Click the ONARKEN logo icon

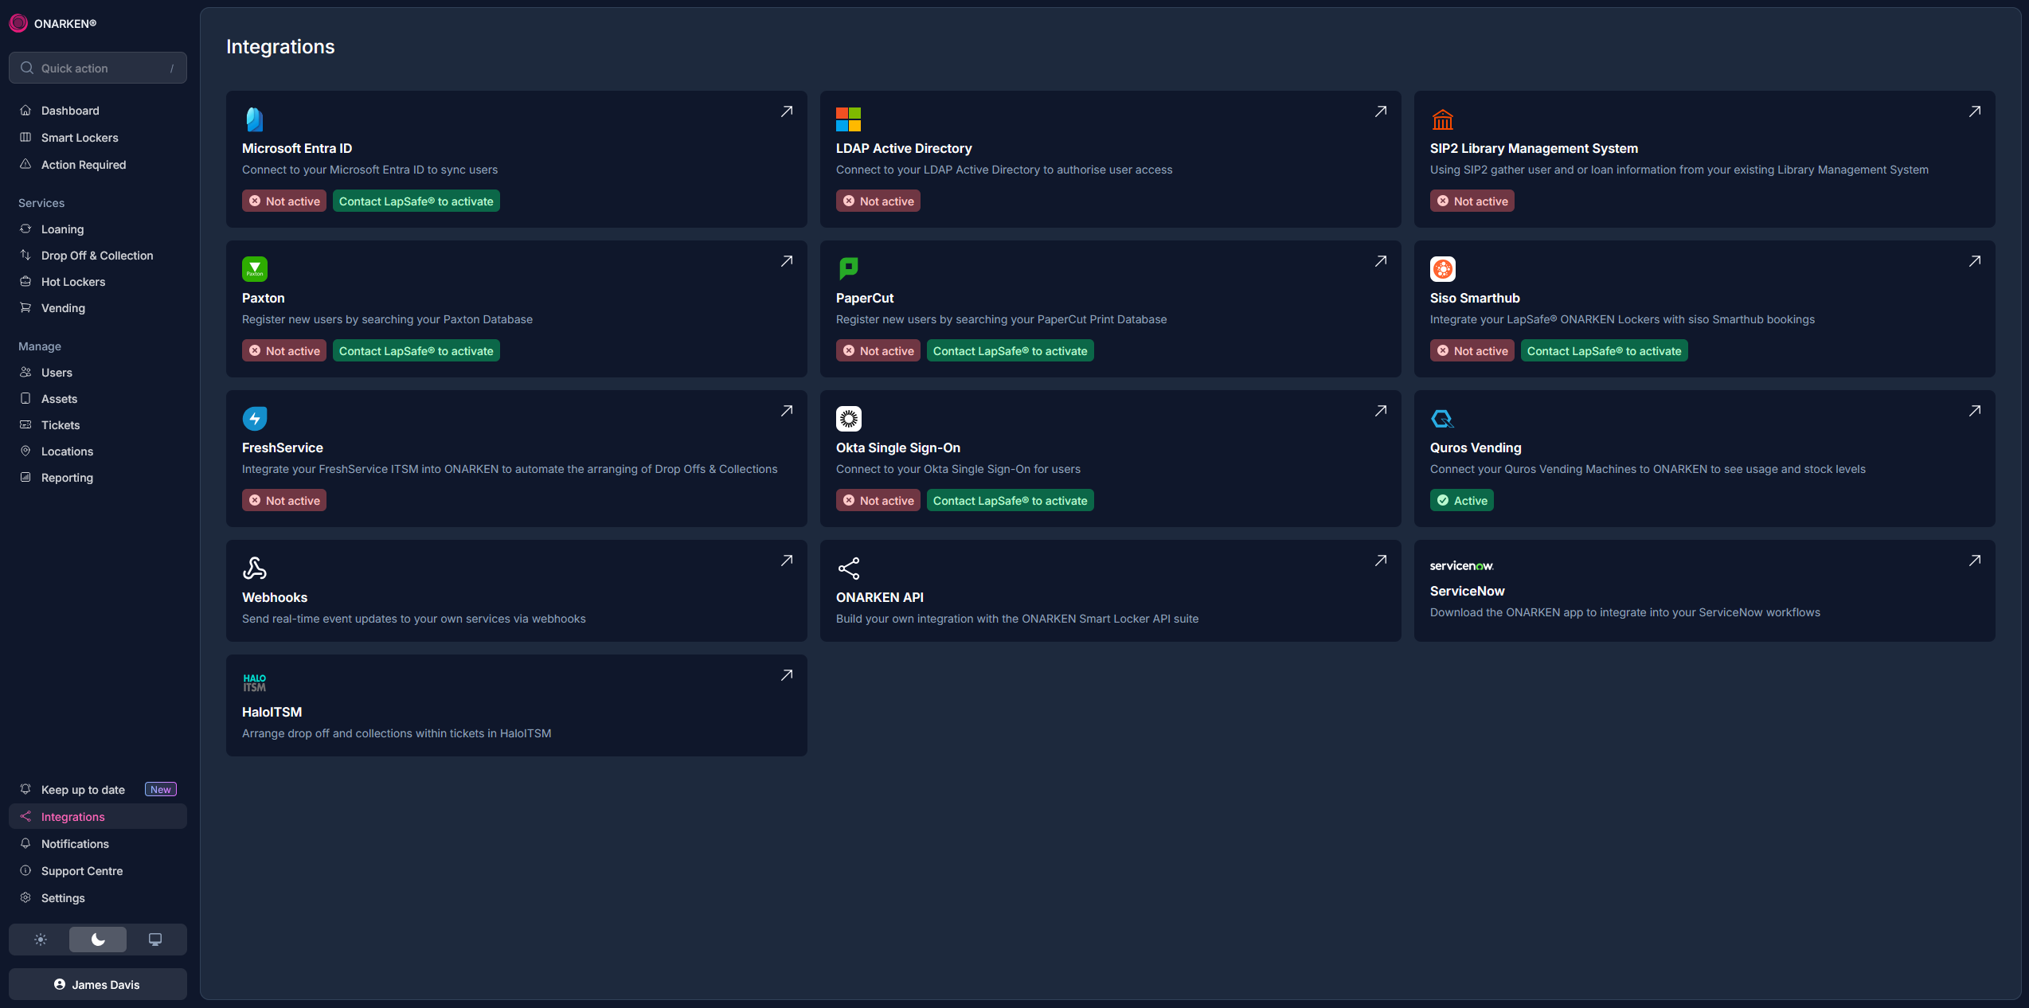(x=18, y=23)
